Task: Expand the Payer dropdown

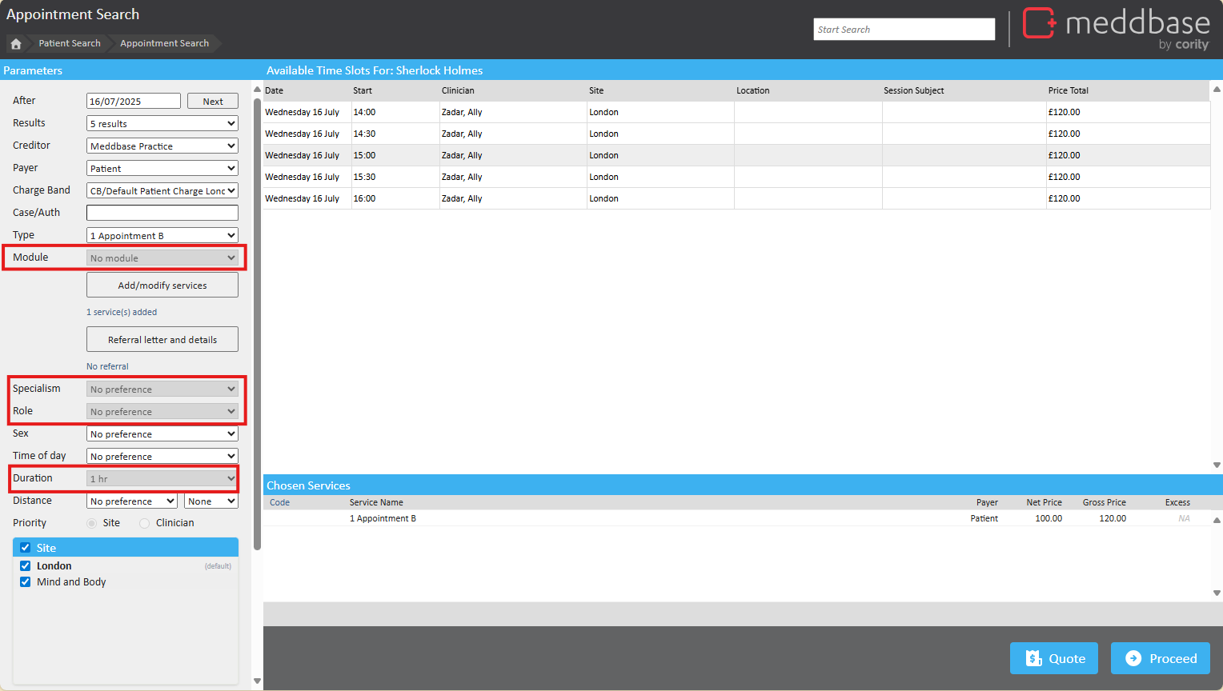Action: click(162, 169)
